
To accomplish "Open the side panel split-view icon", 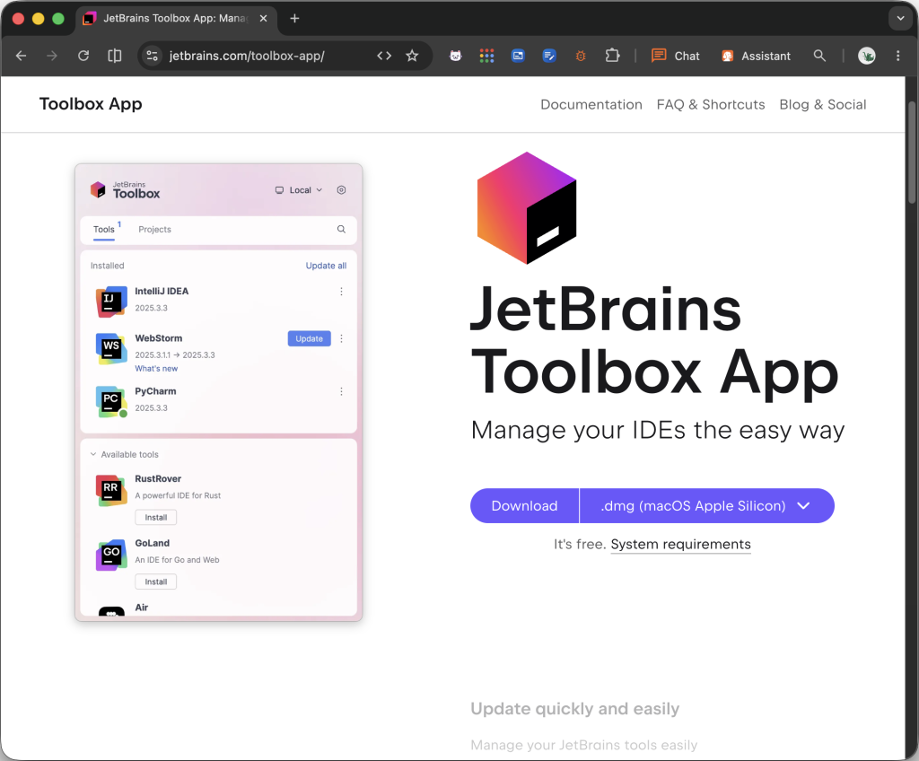I will click(x=115, y=56).
